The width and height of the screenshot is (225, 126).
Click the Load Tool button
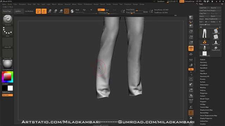pos(204,8)
